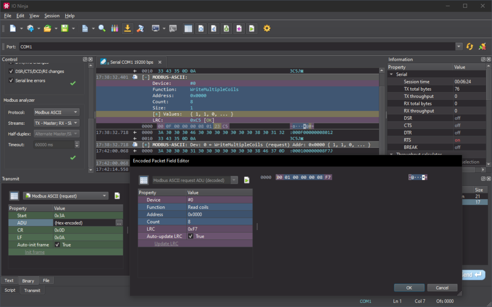Image resolution: width=492 pixels, height=307 pixels.
Task: Open the Streams dropdown in Modbus analyzer
Action: click(57, 123)
